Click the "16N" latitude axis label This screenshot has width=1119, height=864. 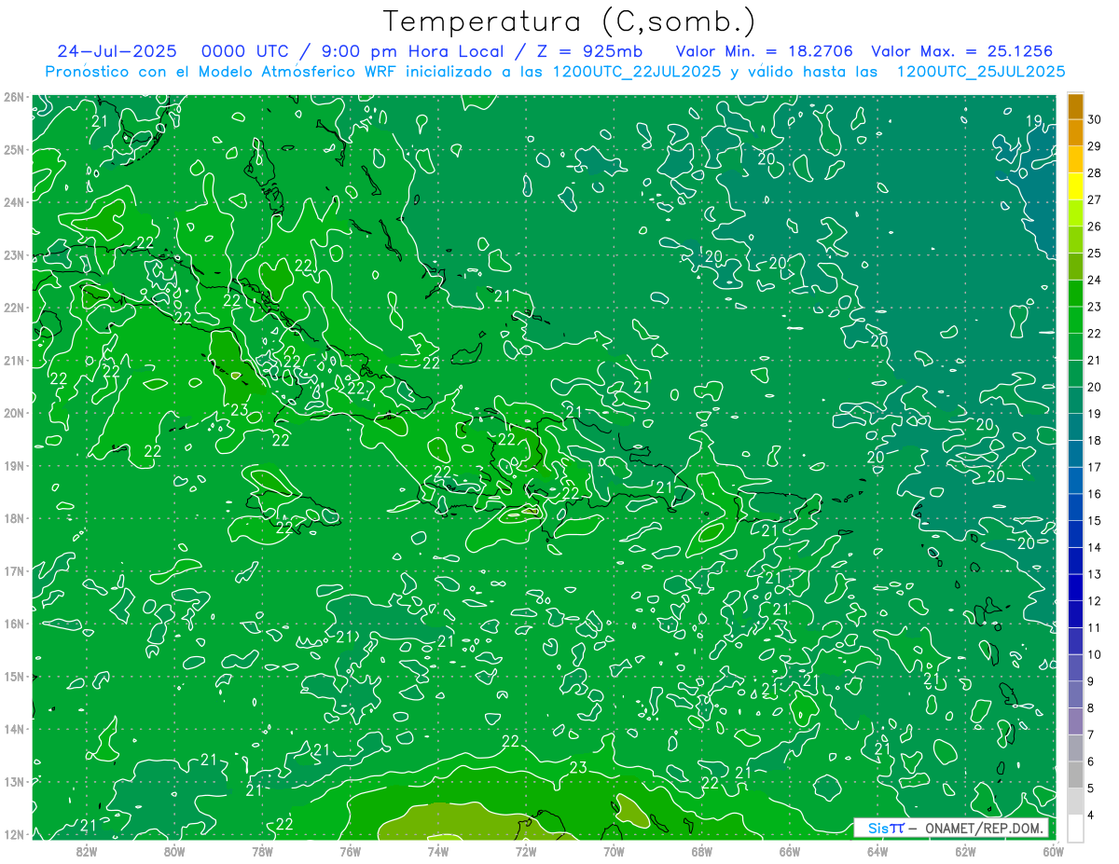click(13, 624)
